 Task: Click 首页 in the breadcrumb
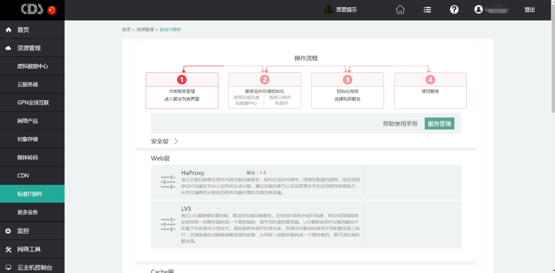point(126,30)
